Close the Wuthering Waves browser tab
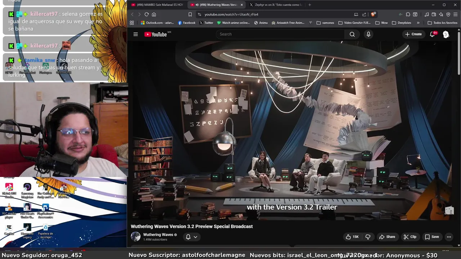461x259 pixels. tap(242, 5)
